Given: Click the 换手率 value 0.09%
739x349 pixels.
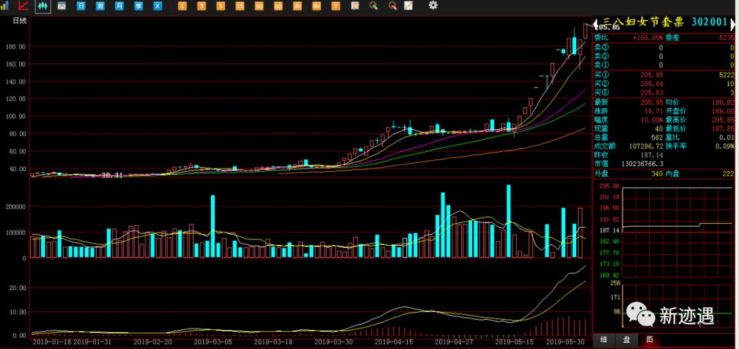Looking at the screenshot, I should (x=726, y=146).
